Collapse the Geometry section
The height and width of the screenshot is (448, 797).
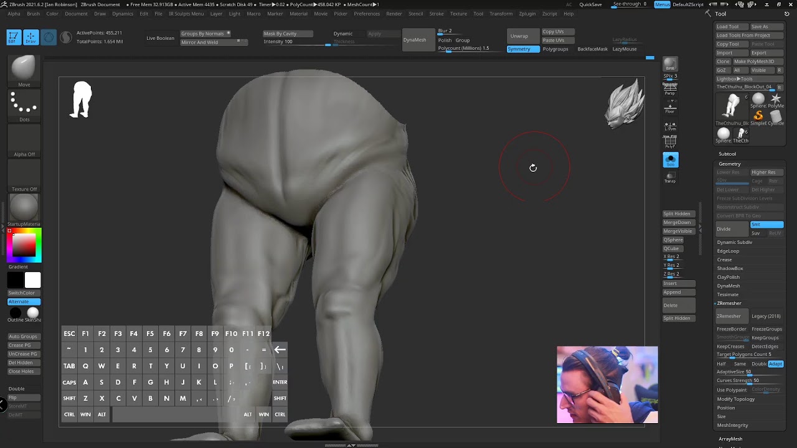coord(730,164)
